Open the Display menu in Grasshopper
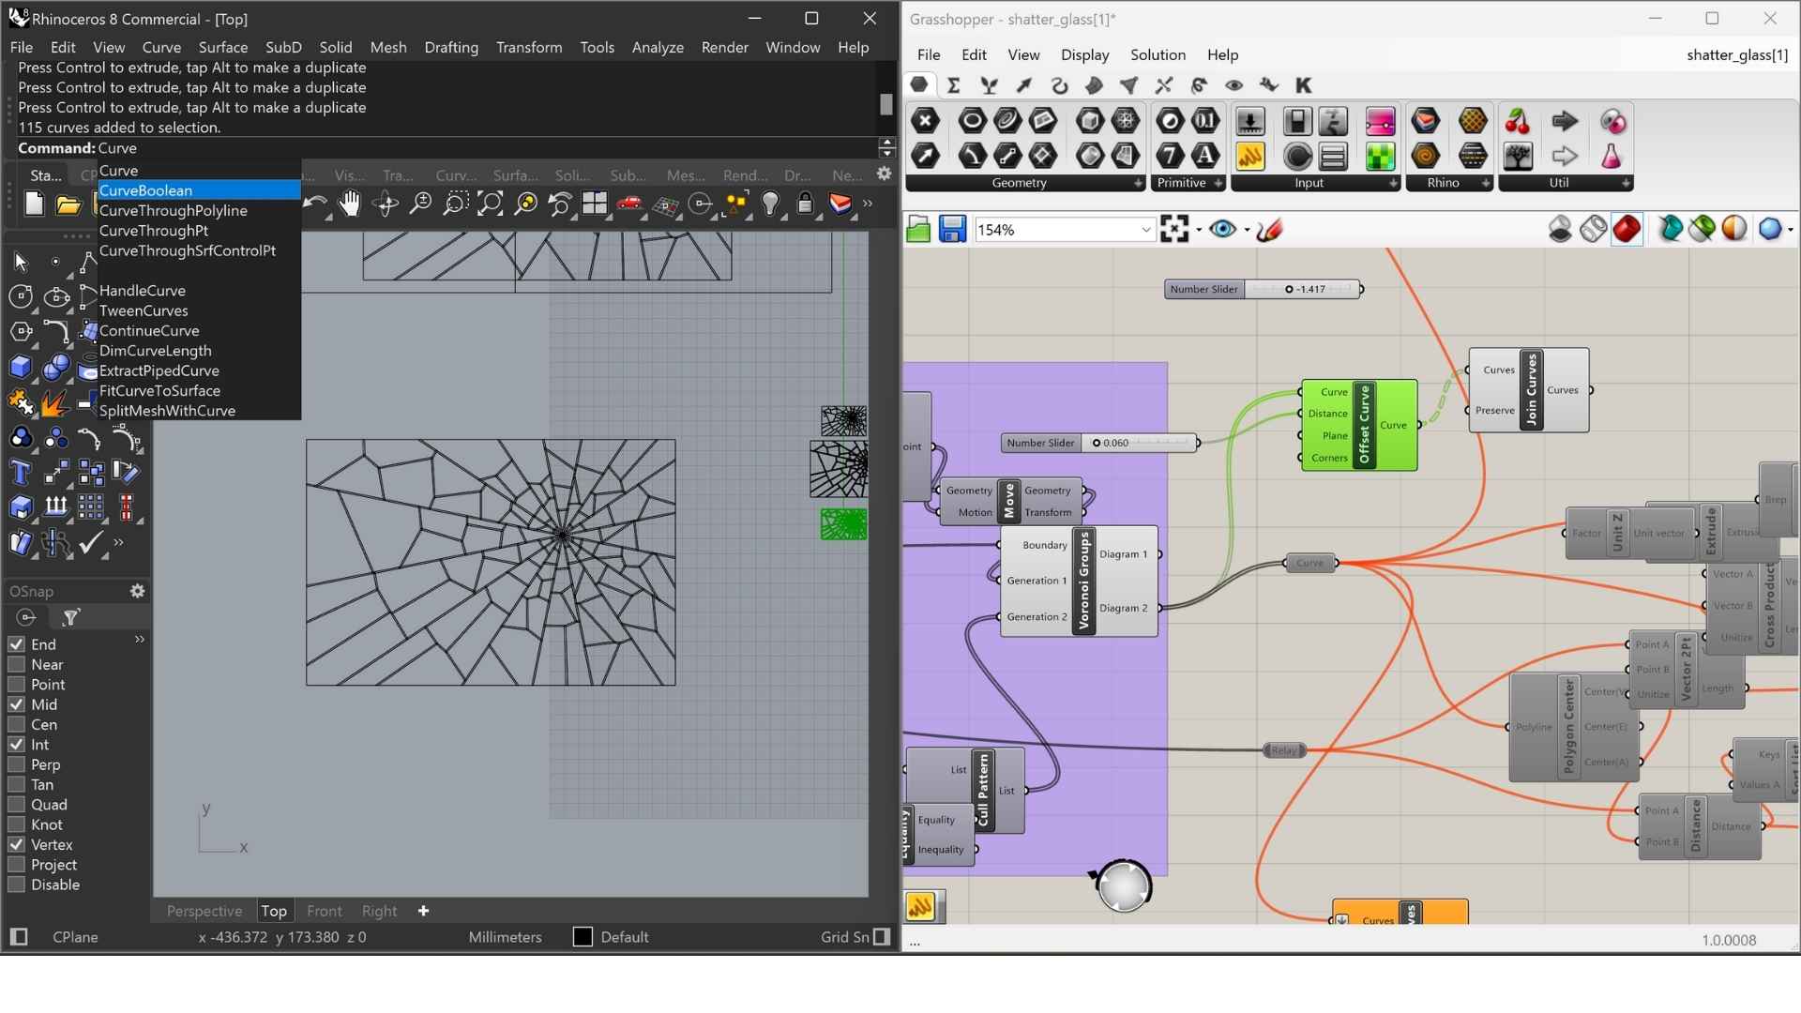1801x1013 pixels. click(1085, 54)
